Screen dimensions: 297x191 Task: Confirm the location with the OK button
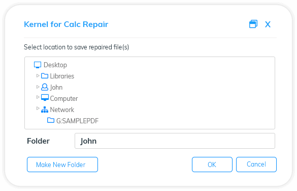click(x=212, y=165)
